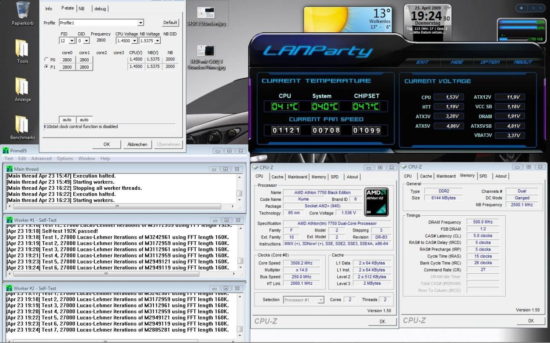The width and height of the screenshot is (550, 343).
Task: Switch to the debug tab in K10stat
Action: tap(101, 9)
